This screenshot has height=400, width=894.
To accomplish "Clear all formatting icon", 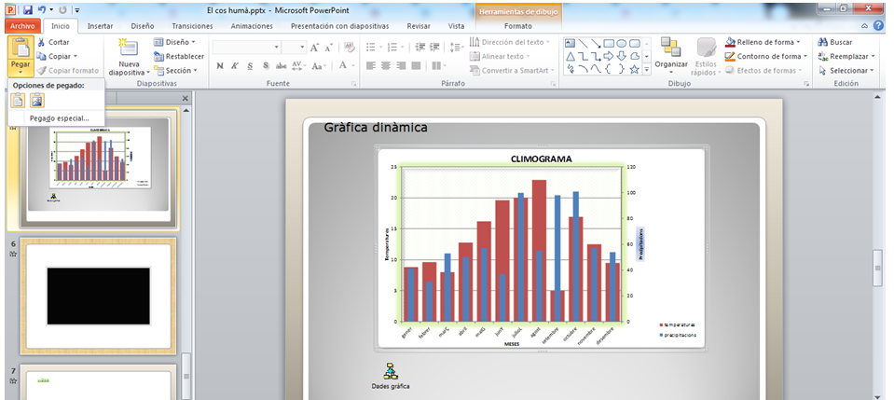I will 350,48.
